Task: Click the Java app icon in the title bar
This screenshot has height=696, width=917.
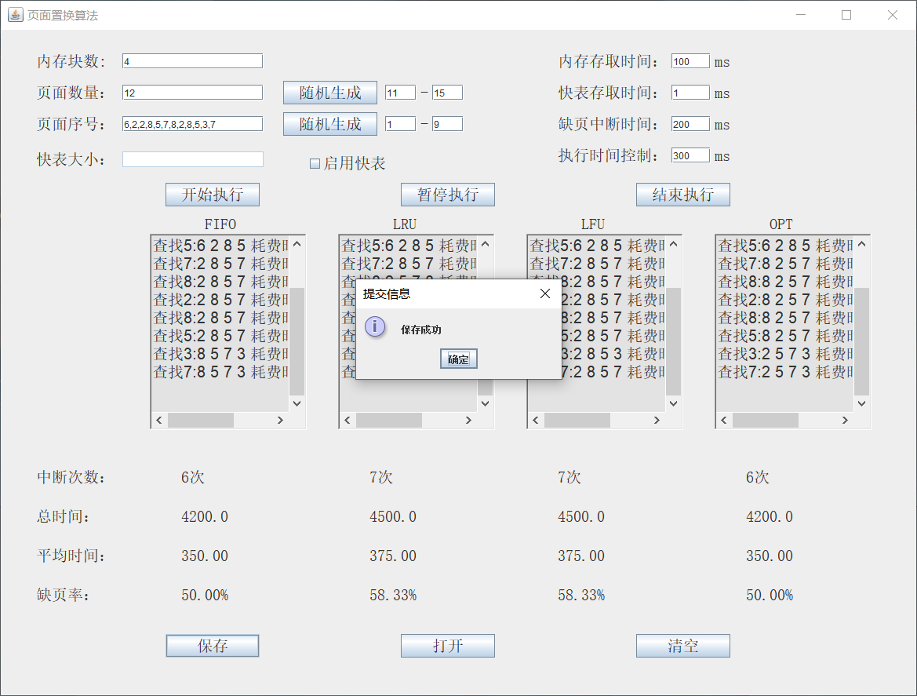Action: click(x=16, y=15)
